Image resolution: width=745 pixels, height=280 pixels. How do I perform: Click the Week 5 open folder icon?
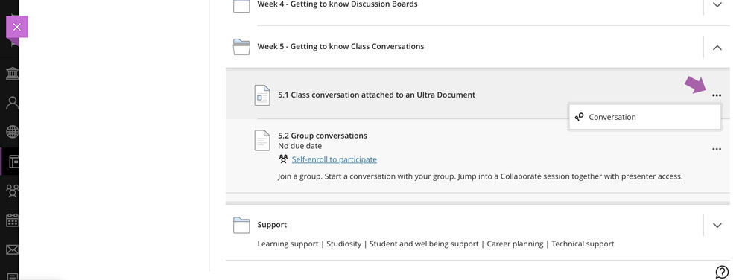point(241,46)
